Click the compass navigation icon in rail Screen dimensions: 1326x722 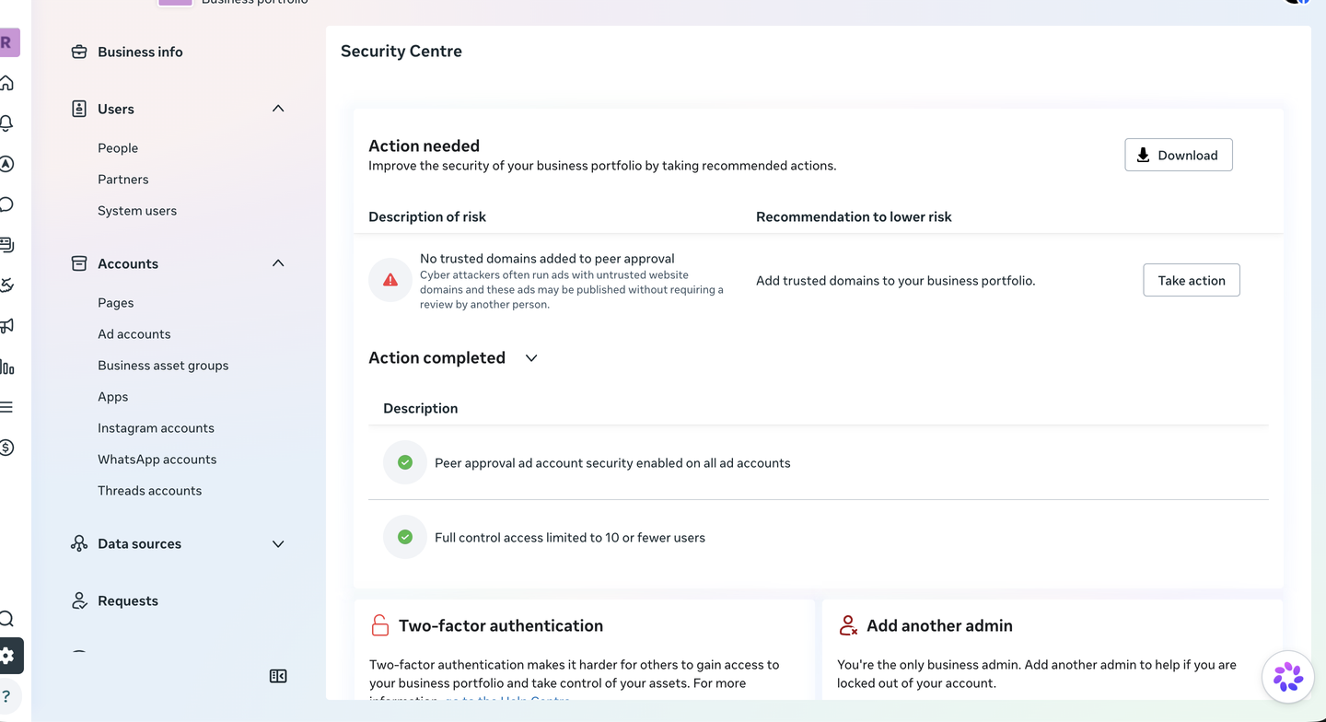(6, 164)
